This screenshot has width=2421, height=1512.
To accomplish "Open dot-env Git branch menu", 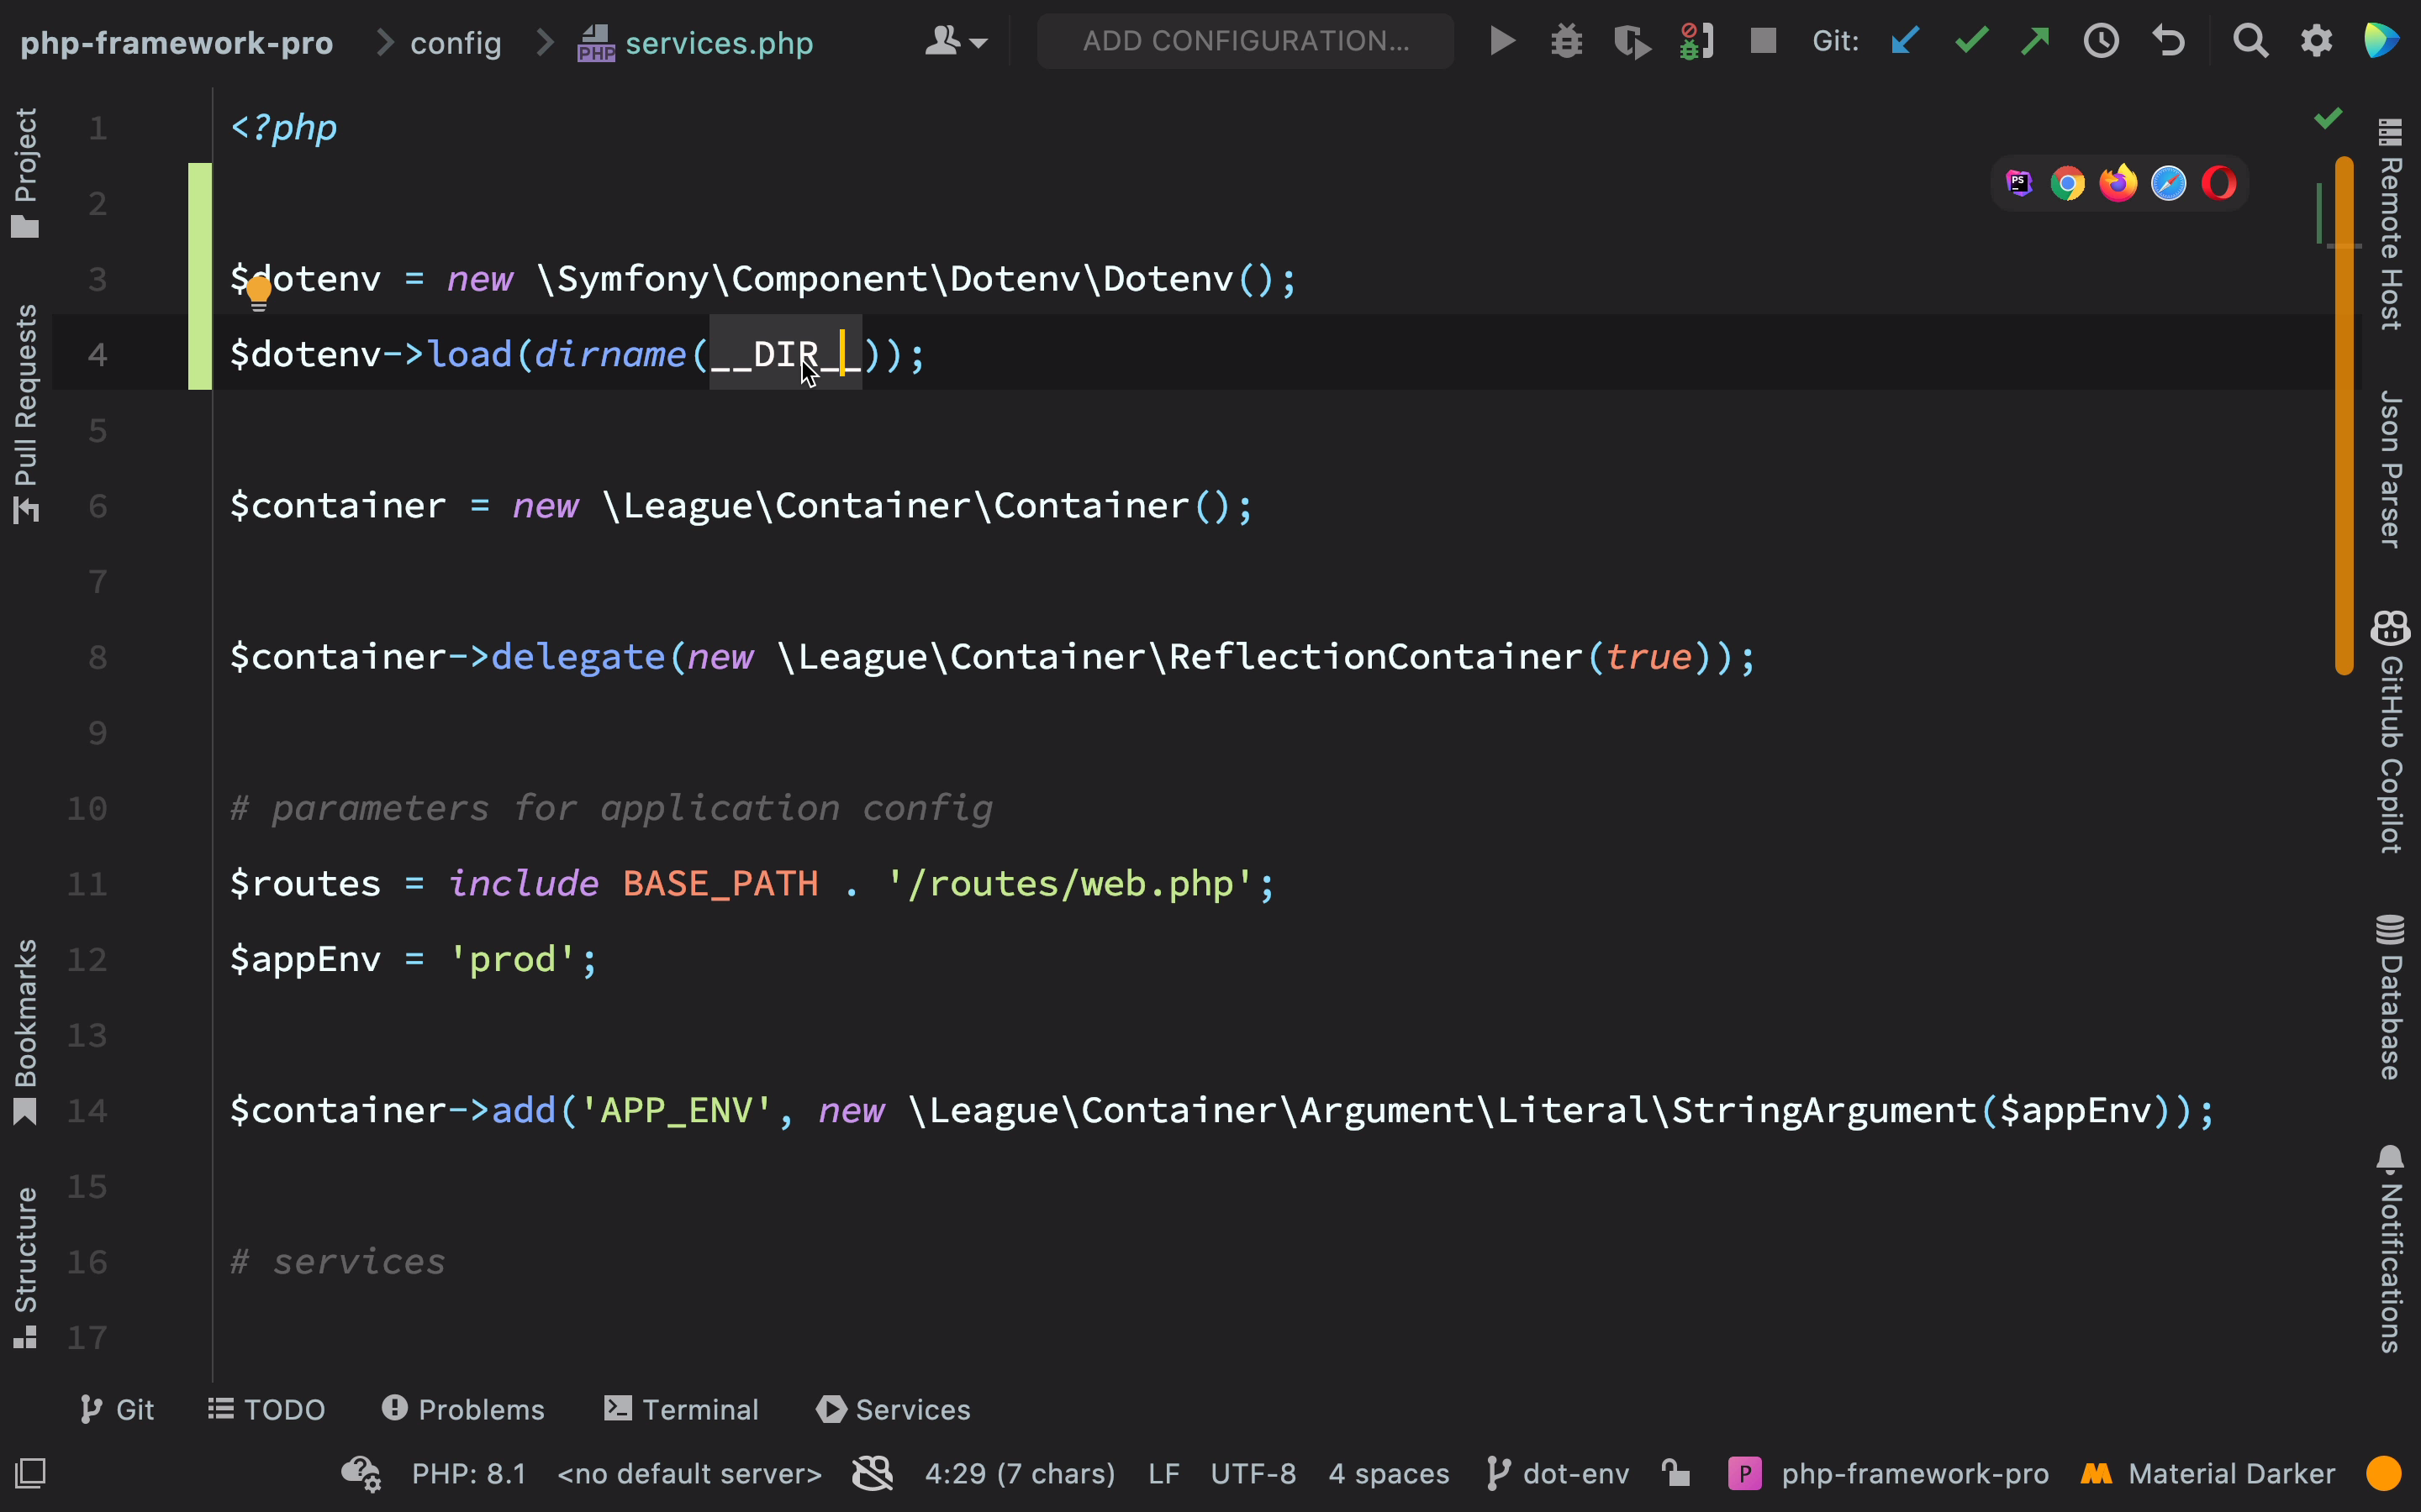I will coord(1558,1474).
